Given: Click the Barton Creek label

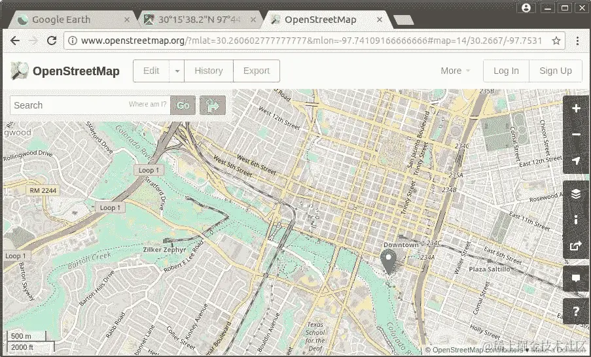Looking at the screenshot, I should click(x=89, y=260).
